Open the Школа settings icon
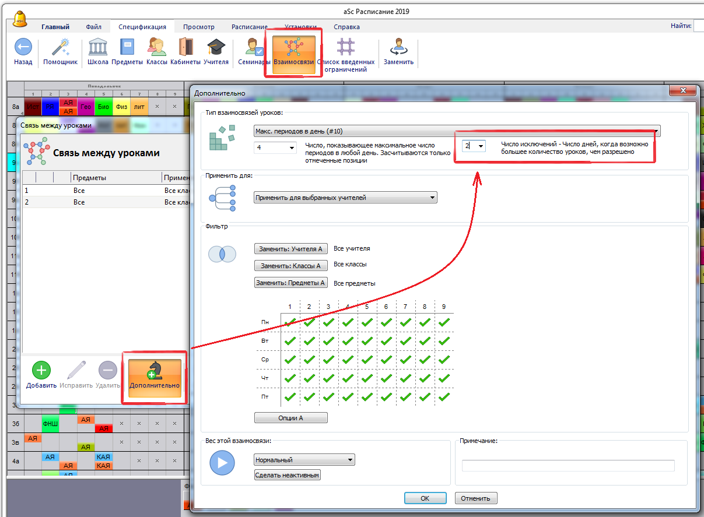Image resolution: width=704 pixels, height=517 pixels. tap(97, 48)
